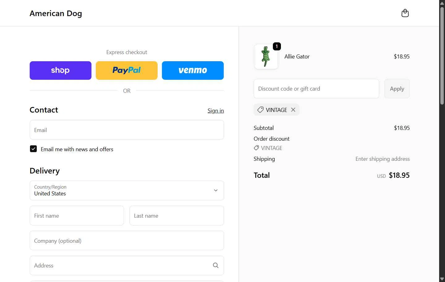Focus the First name field
The width and height of the screenshot is (445, 282).
click(77, 216)
